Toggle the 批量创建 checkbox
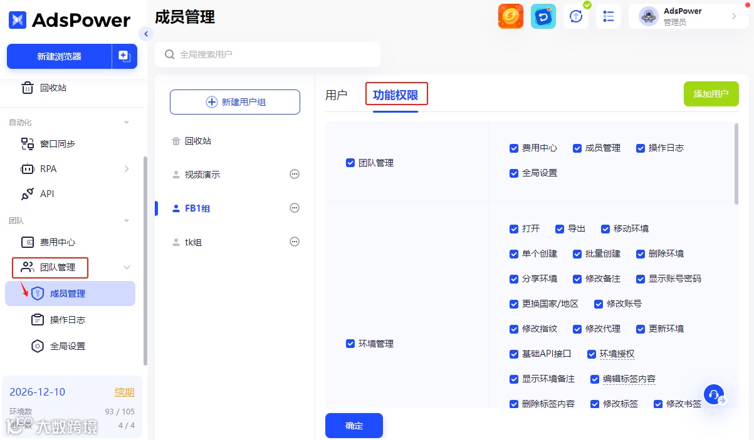The width and height of the screenshot is (754, 440). [x=577, y=254]
